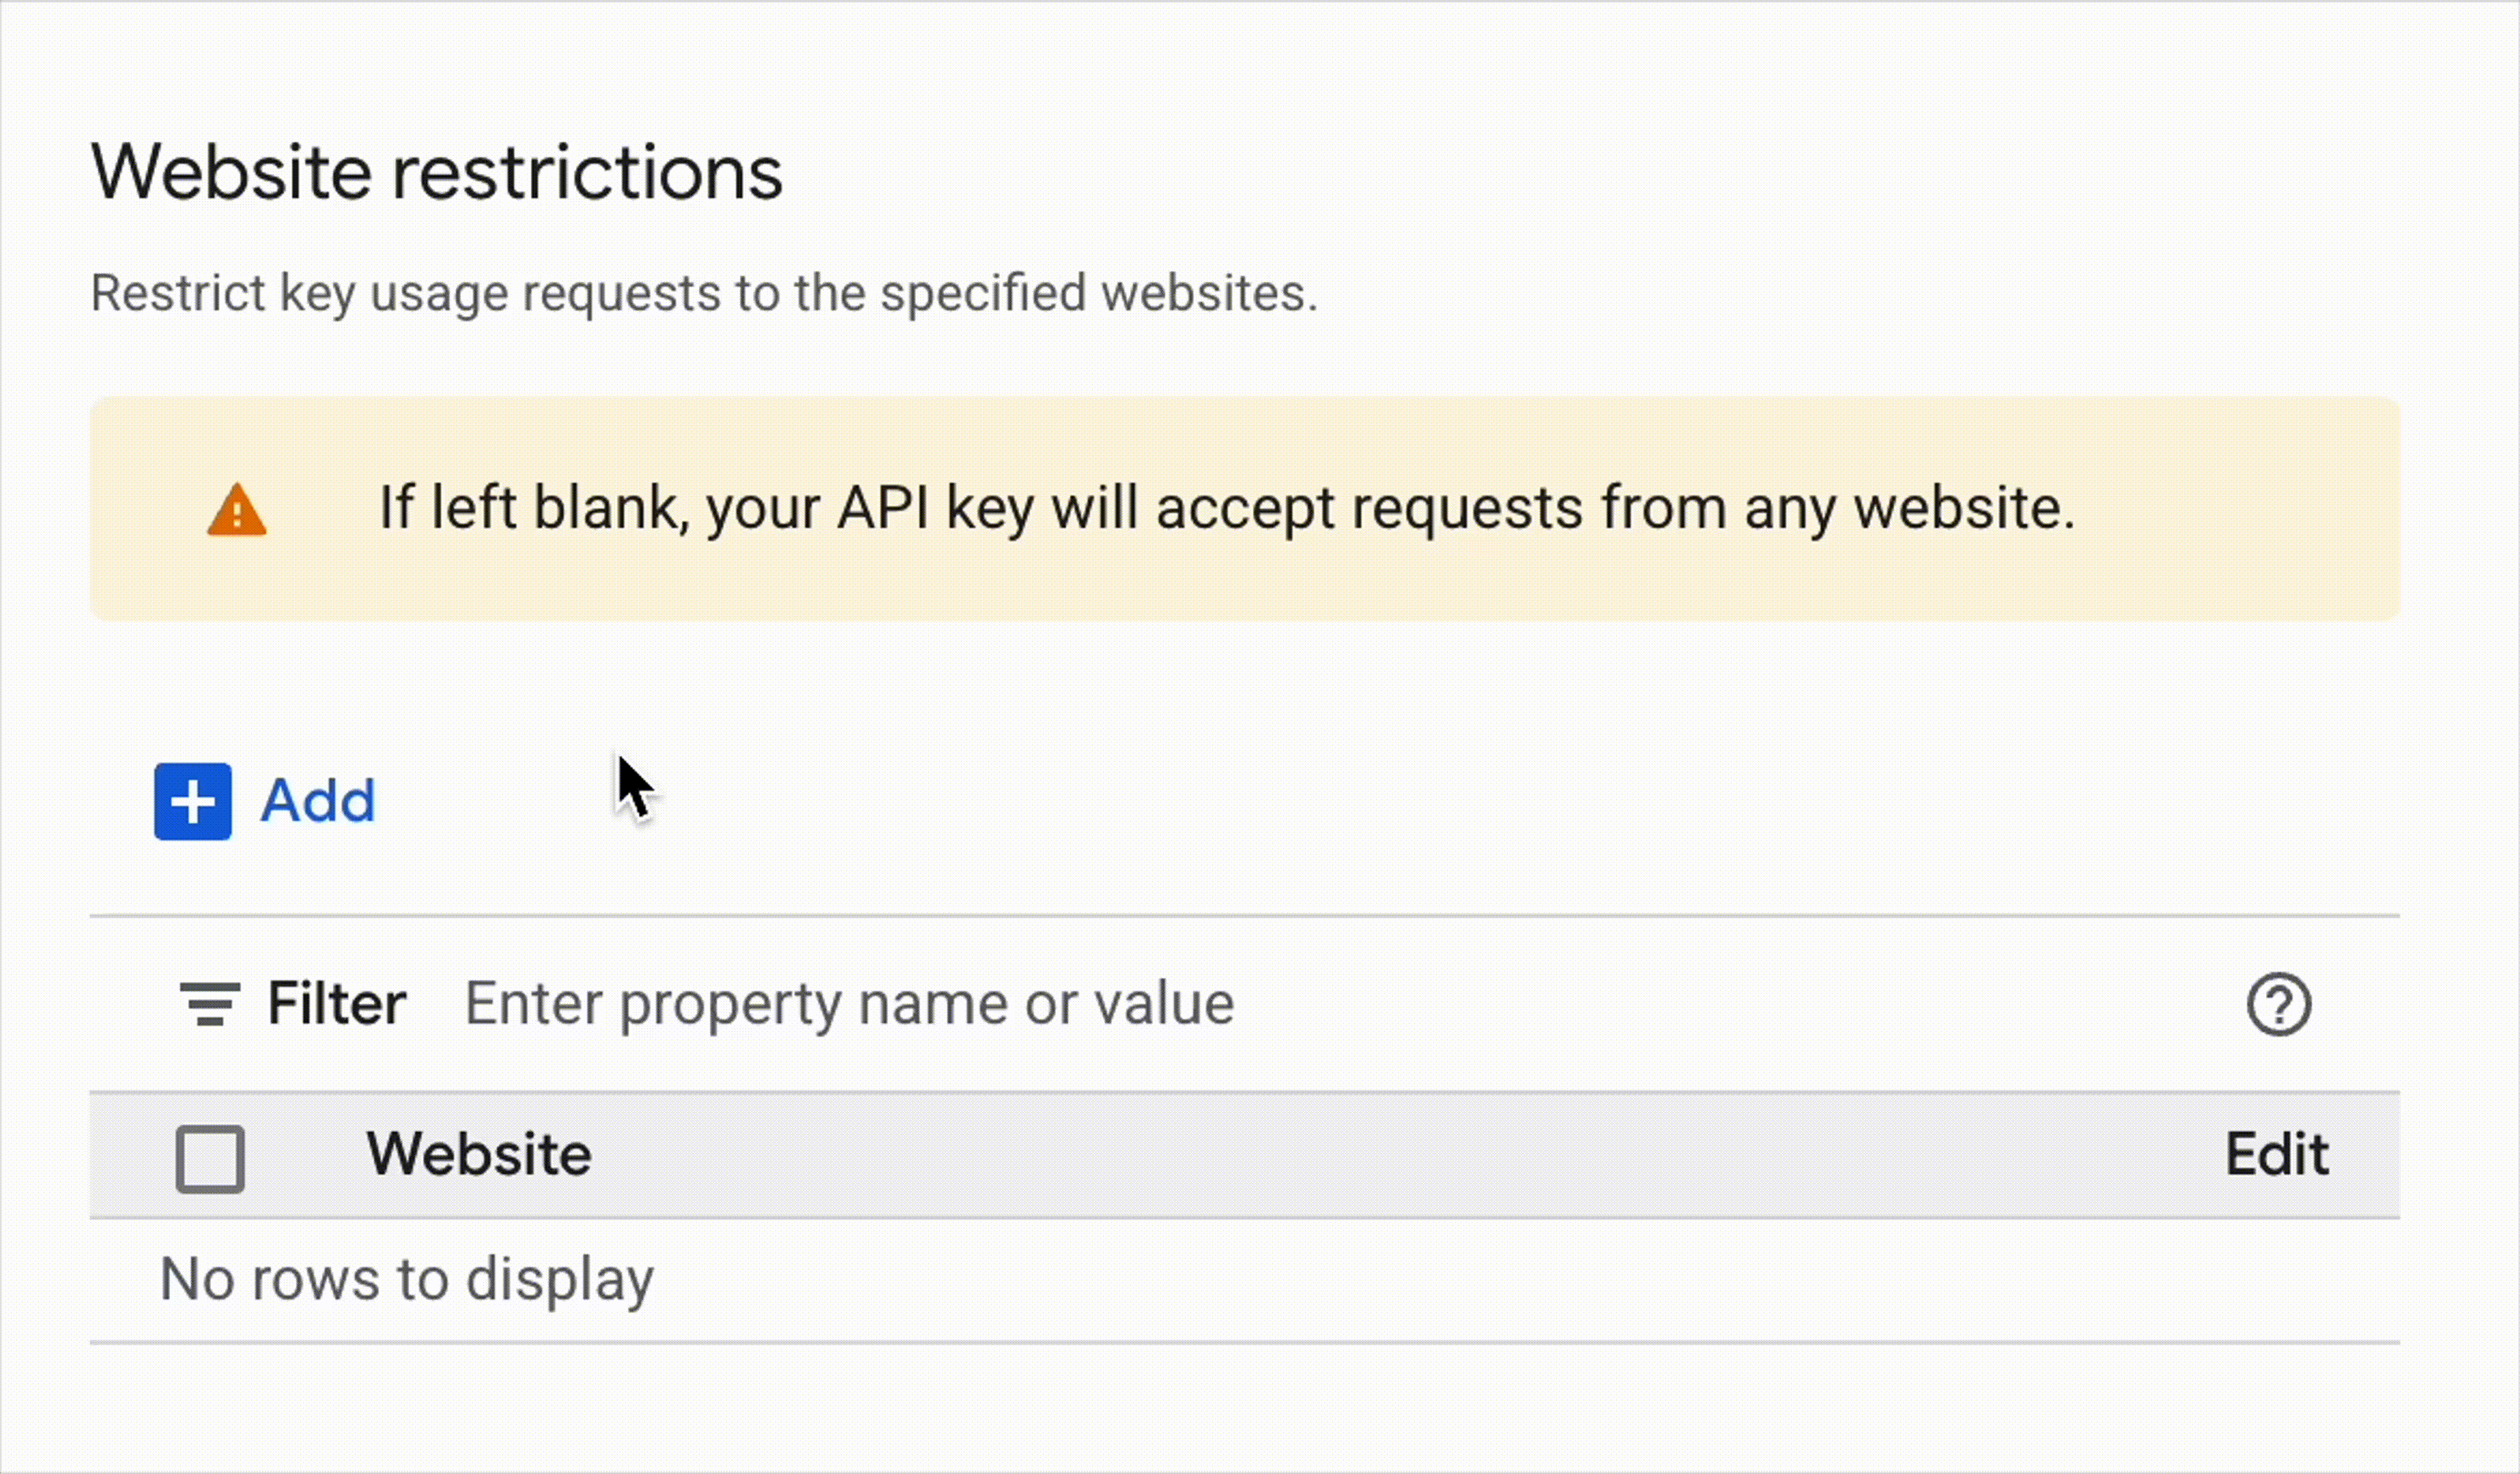The height and width of the screenshot is (1474, 2520).
Task: Click the "Website restrictions" section heading
Action: point(437,172)
